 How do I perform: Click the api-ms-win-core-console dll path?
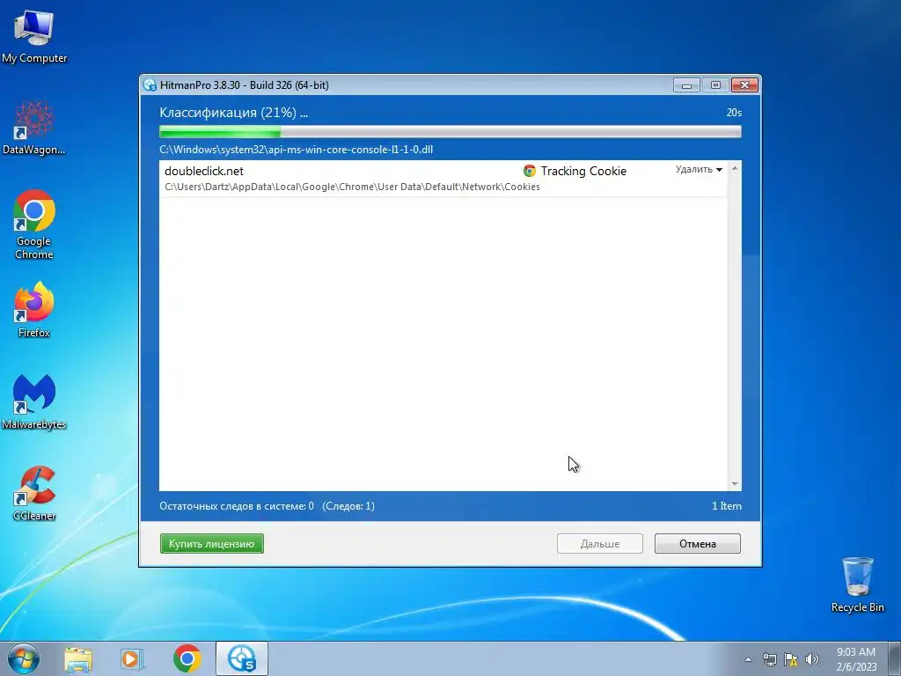296,150
